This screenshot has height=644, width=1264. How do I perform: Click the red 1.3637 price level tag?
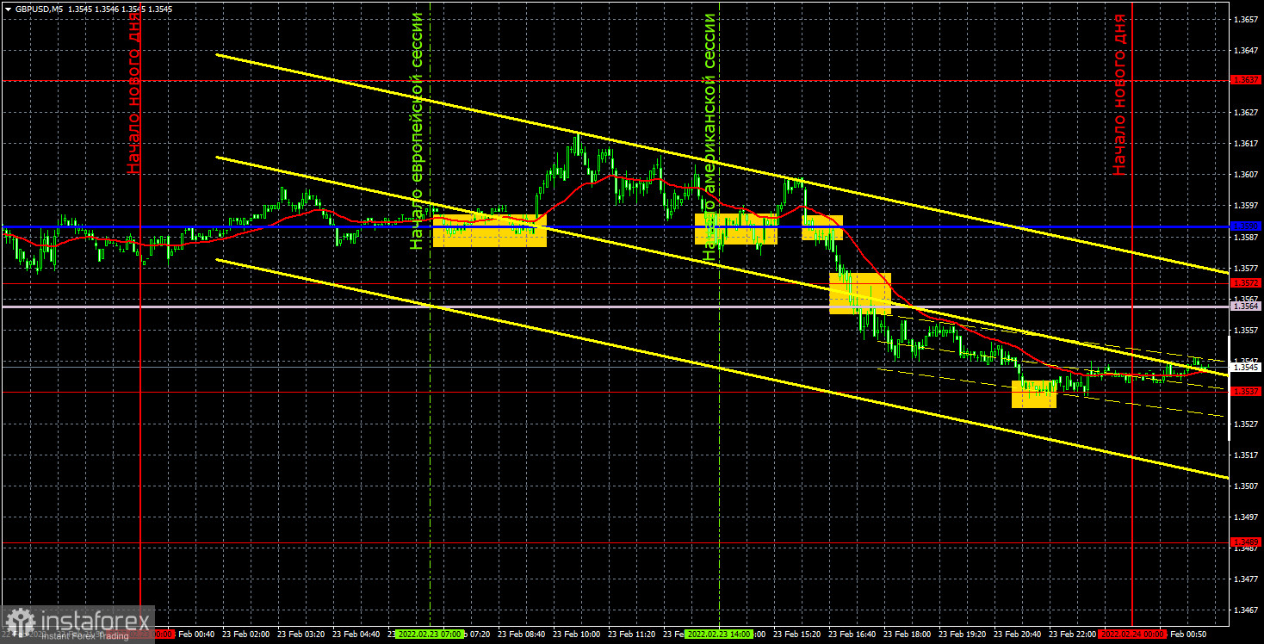1246,79
